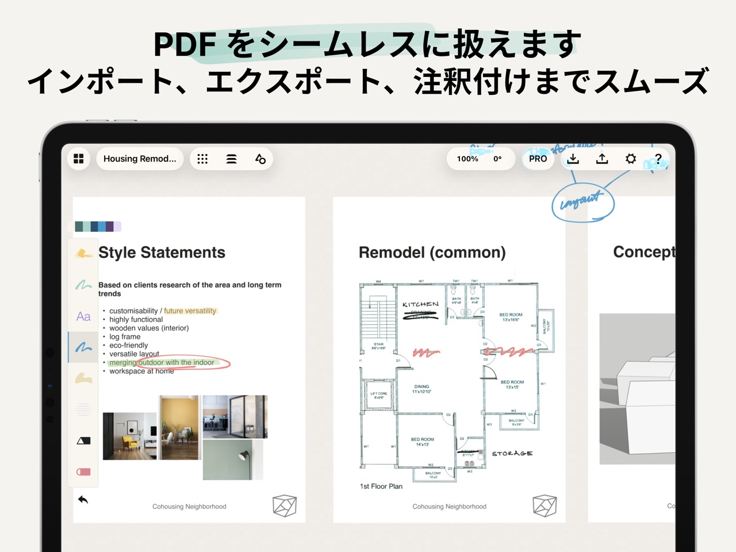Open the dotted grid pattern options
Viewport: 736px width, 552px height.
(202, 159)
